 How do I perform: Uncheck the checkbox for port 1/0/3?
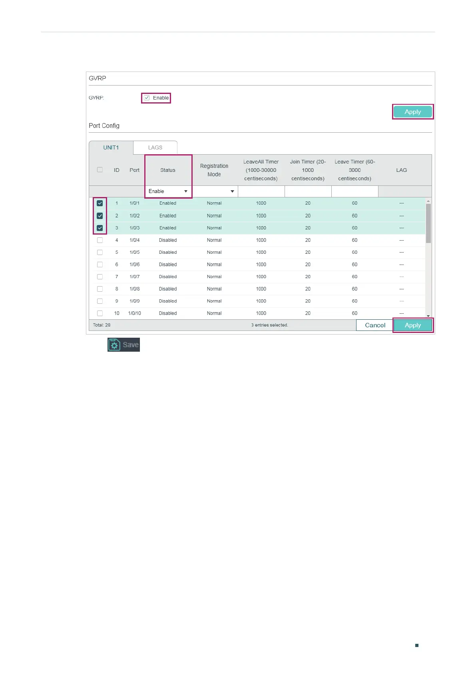click(x=100, y=228)
